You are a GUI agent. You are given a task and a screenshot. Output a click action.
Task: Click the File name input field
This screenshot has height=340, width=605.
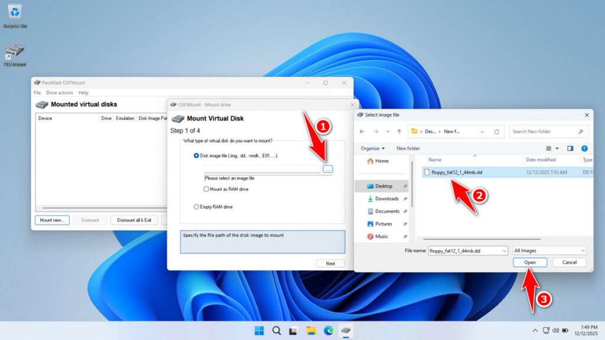467,250
